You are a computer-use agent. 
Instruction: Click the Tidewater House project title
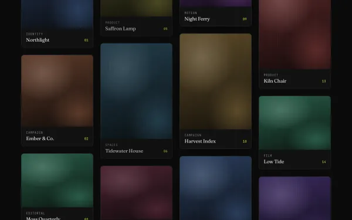[x=124, y=151]
